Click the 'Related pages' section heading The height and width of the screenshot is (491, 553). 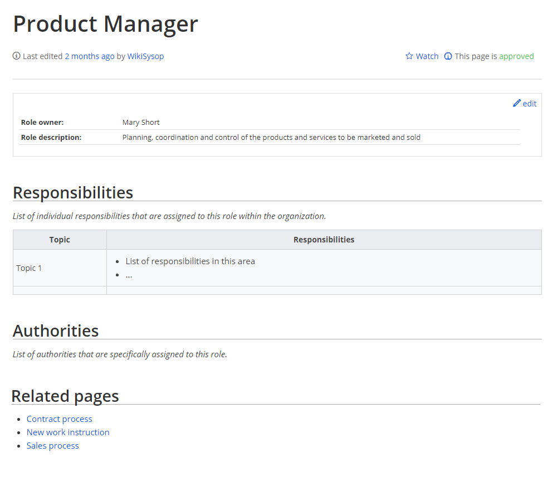tap(65, 396)
